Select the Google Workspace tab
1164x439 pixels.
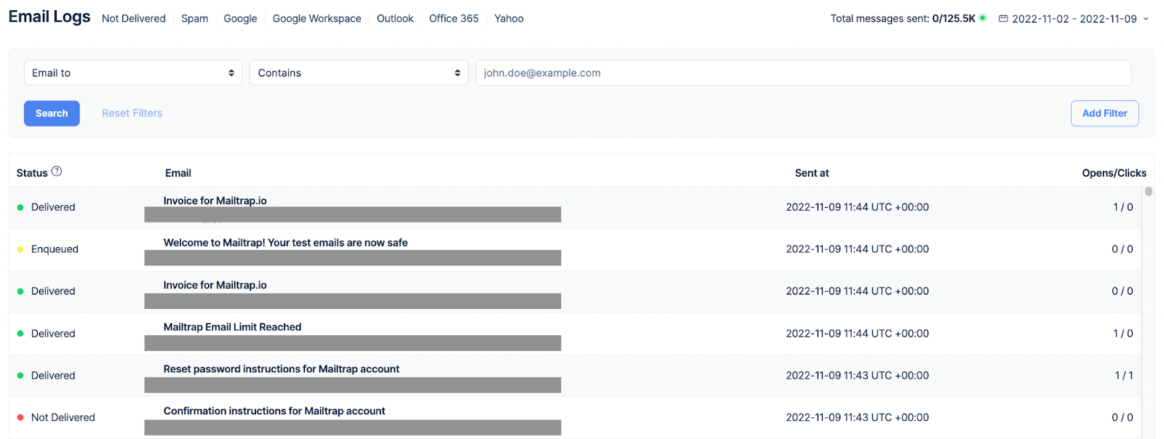pos(316,19)
